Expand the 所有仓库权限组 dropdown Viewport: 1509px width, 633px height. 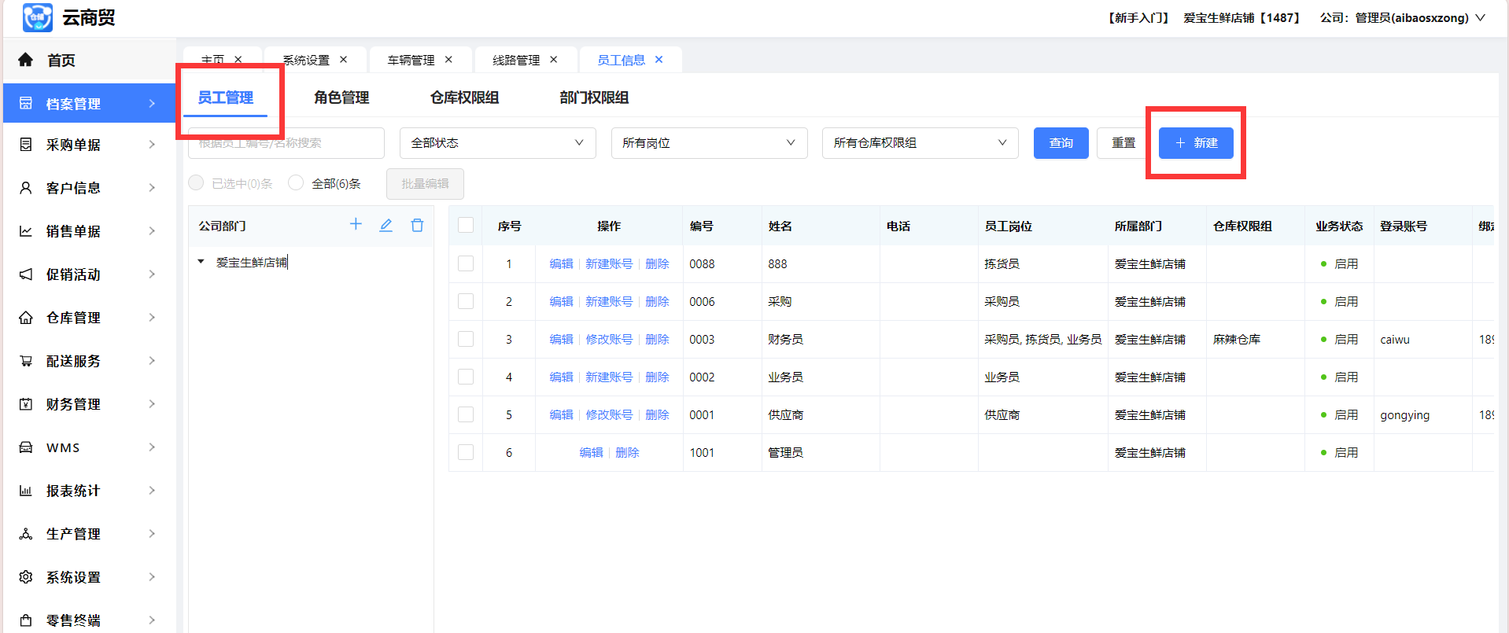(x=920, y=143)
